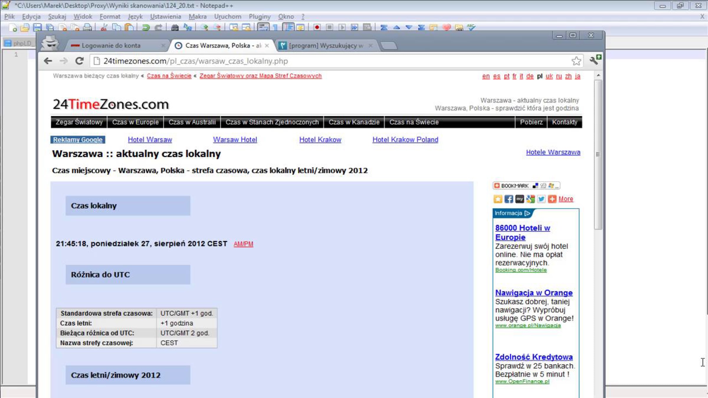Paste using the clipboard icon
This screenshot has width=708, height=398.
tap(129, 28)
